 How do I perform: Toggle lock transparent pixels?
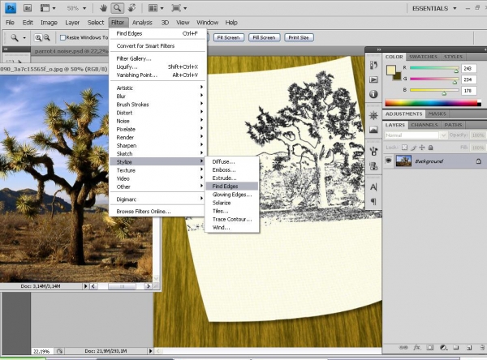[x=404, y=148]
